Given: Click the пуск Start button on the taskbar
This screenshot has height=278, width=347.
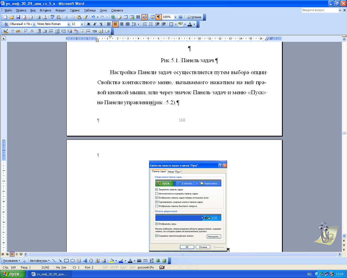Looking at the screenshot, I should (x=13, y=274).
